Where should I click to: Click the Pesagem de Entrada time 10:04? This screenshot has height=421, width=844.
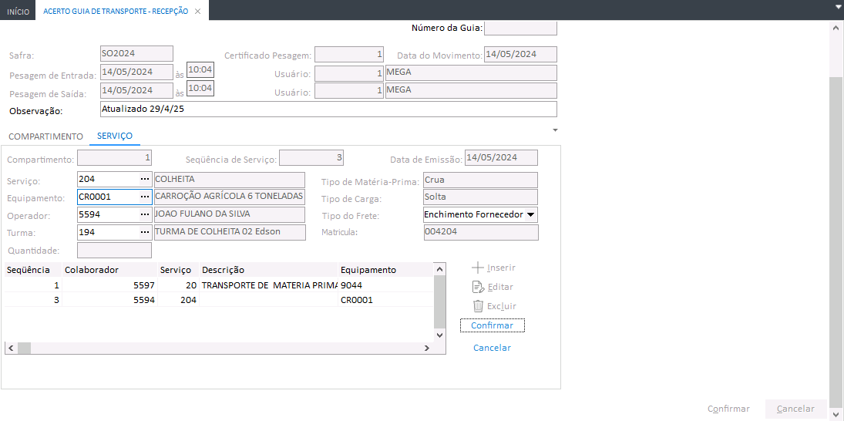(x=200, y=70)
